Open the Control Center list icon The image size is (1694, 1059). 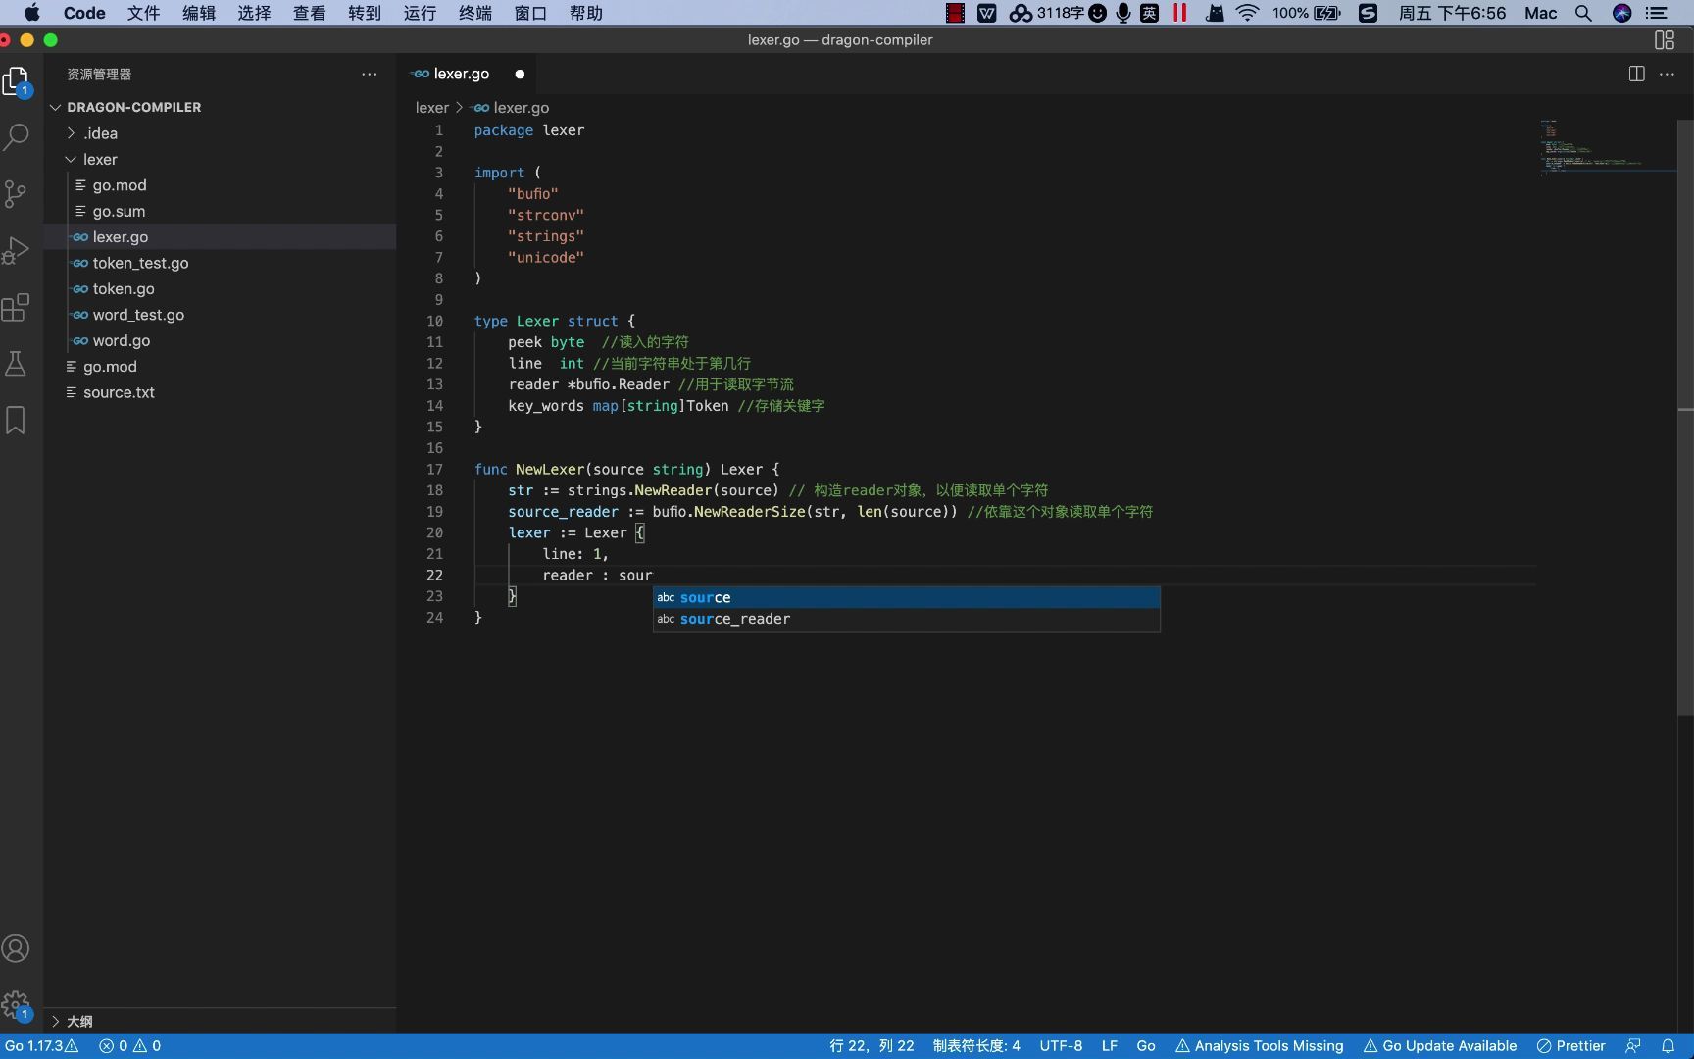[x=1657, y=13]
